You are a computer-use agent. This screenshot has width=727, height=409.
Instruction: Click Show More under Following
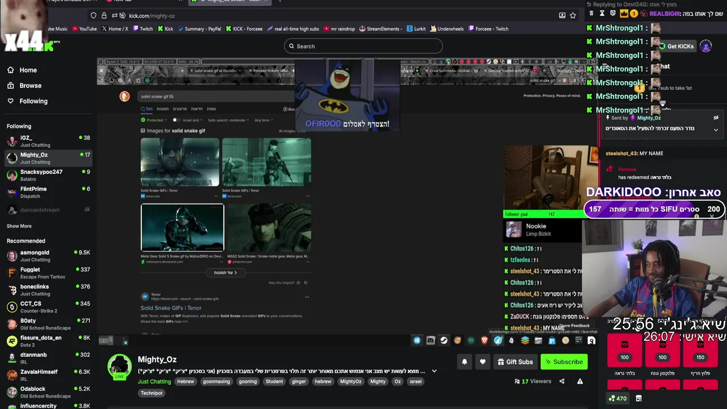coord(19,226)
